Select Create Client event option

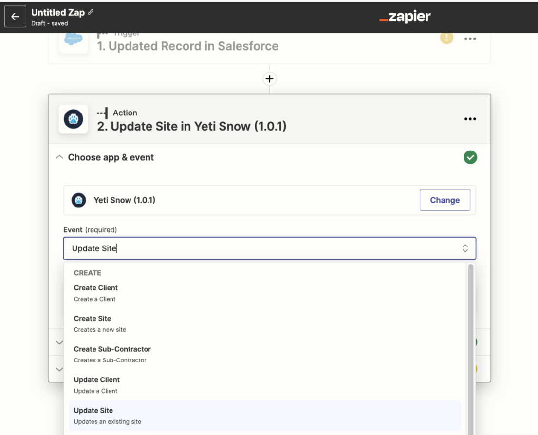pyautogui.click(x=264, y=293)
